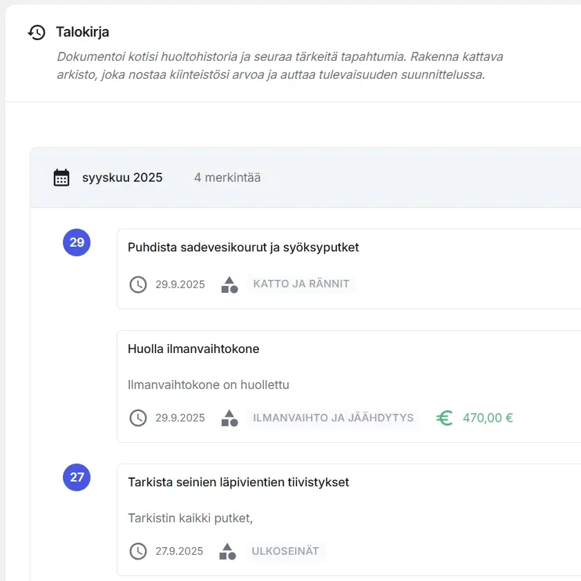Viewport: 581px width, 581px height.
Task: Click the ULKOSEINÄT category tag
Action: coord(285,551)
